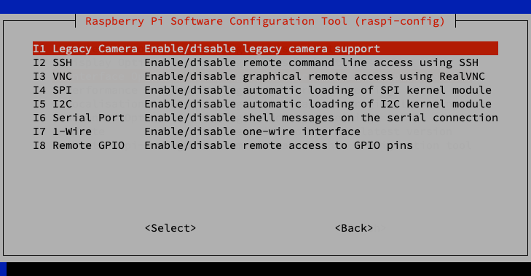This screenshot has height=276, width=531.
Task: Click 'shell messages on the serial connection' text
Action: (370, 118)
